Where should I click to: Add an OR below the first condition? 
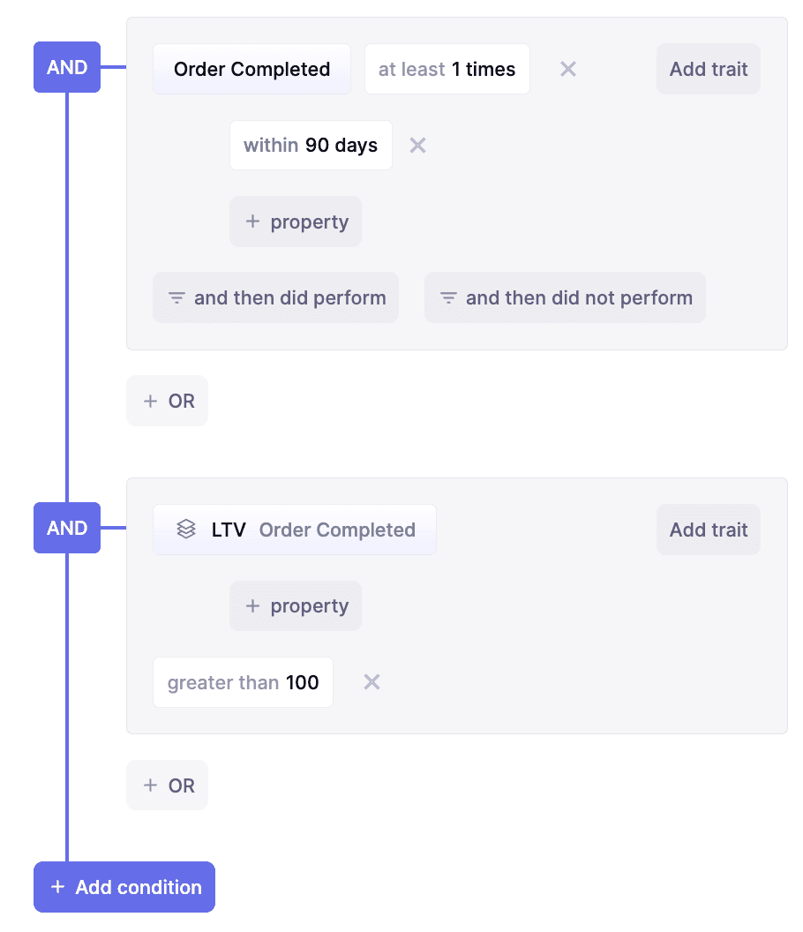(x=168, y=401)
